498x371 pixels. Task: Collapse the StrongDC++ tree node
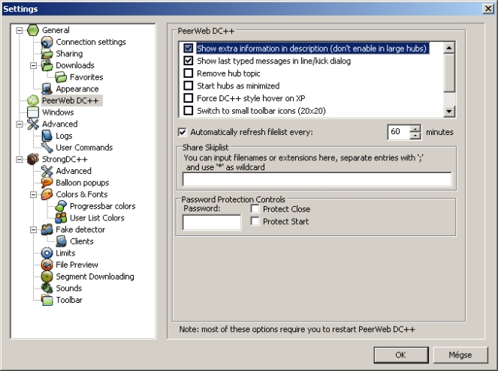tap(19, 160)
